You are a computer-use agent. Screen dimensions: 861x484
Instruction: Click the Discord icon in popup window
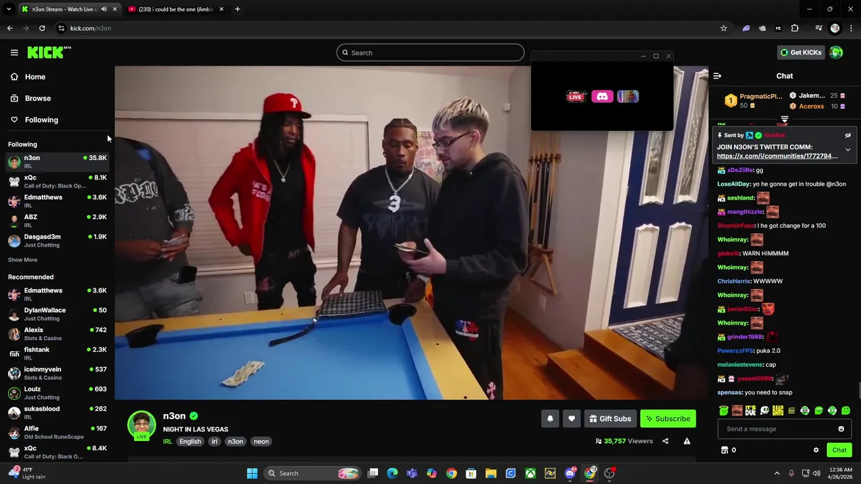602,97
